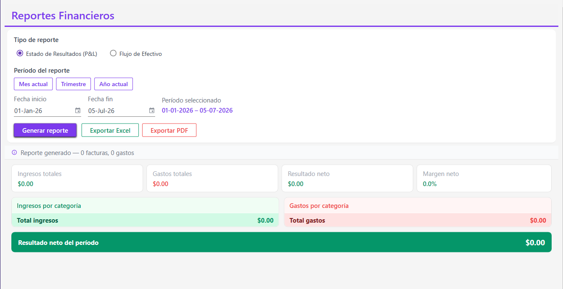Click the Resultado neto summary card

point(347,179)
